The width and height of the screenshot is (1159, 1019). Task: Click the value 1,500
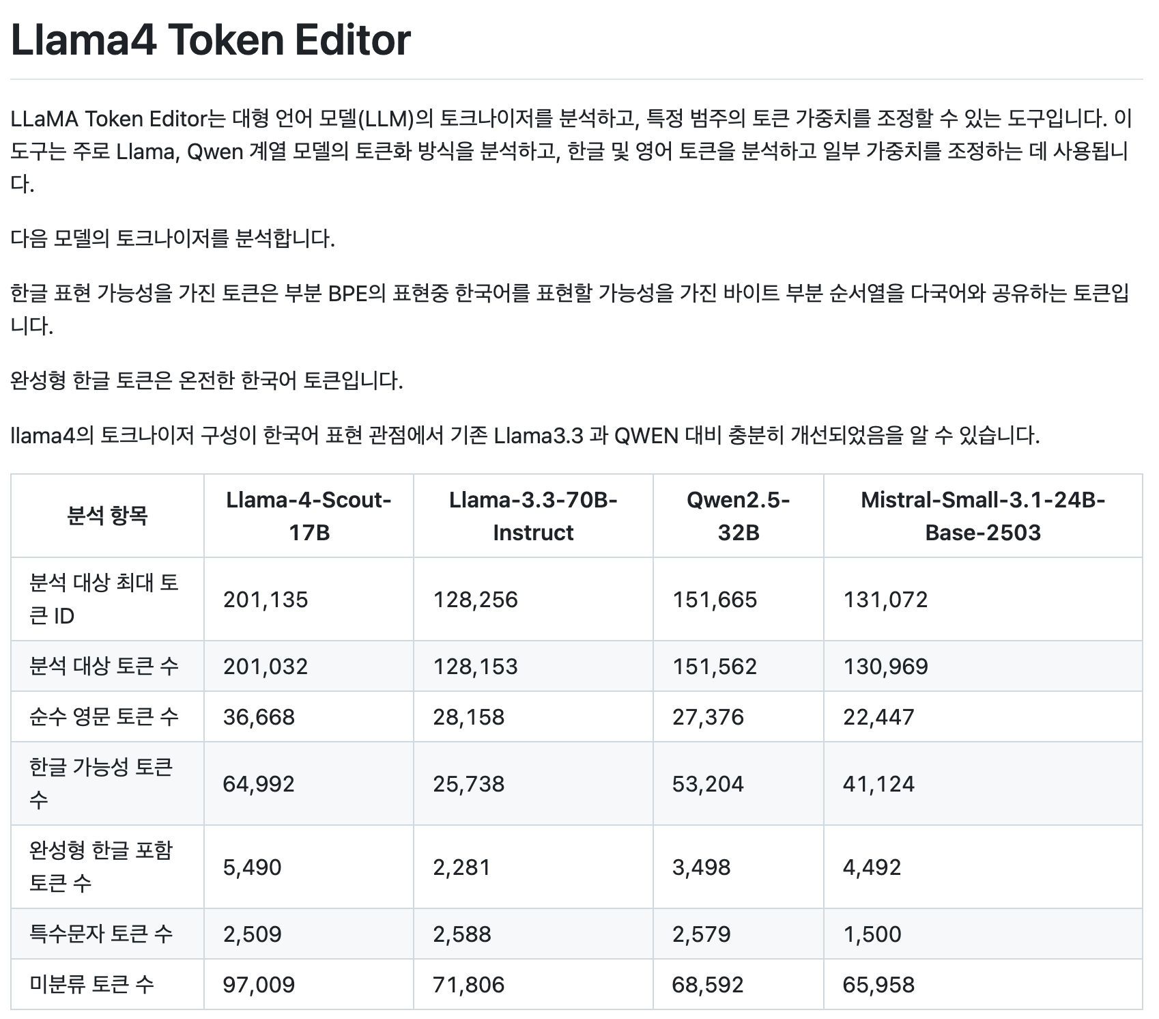tap(872, 934)
